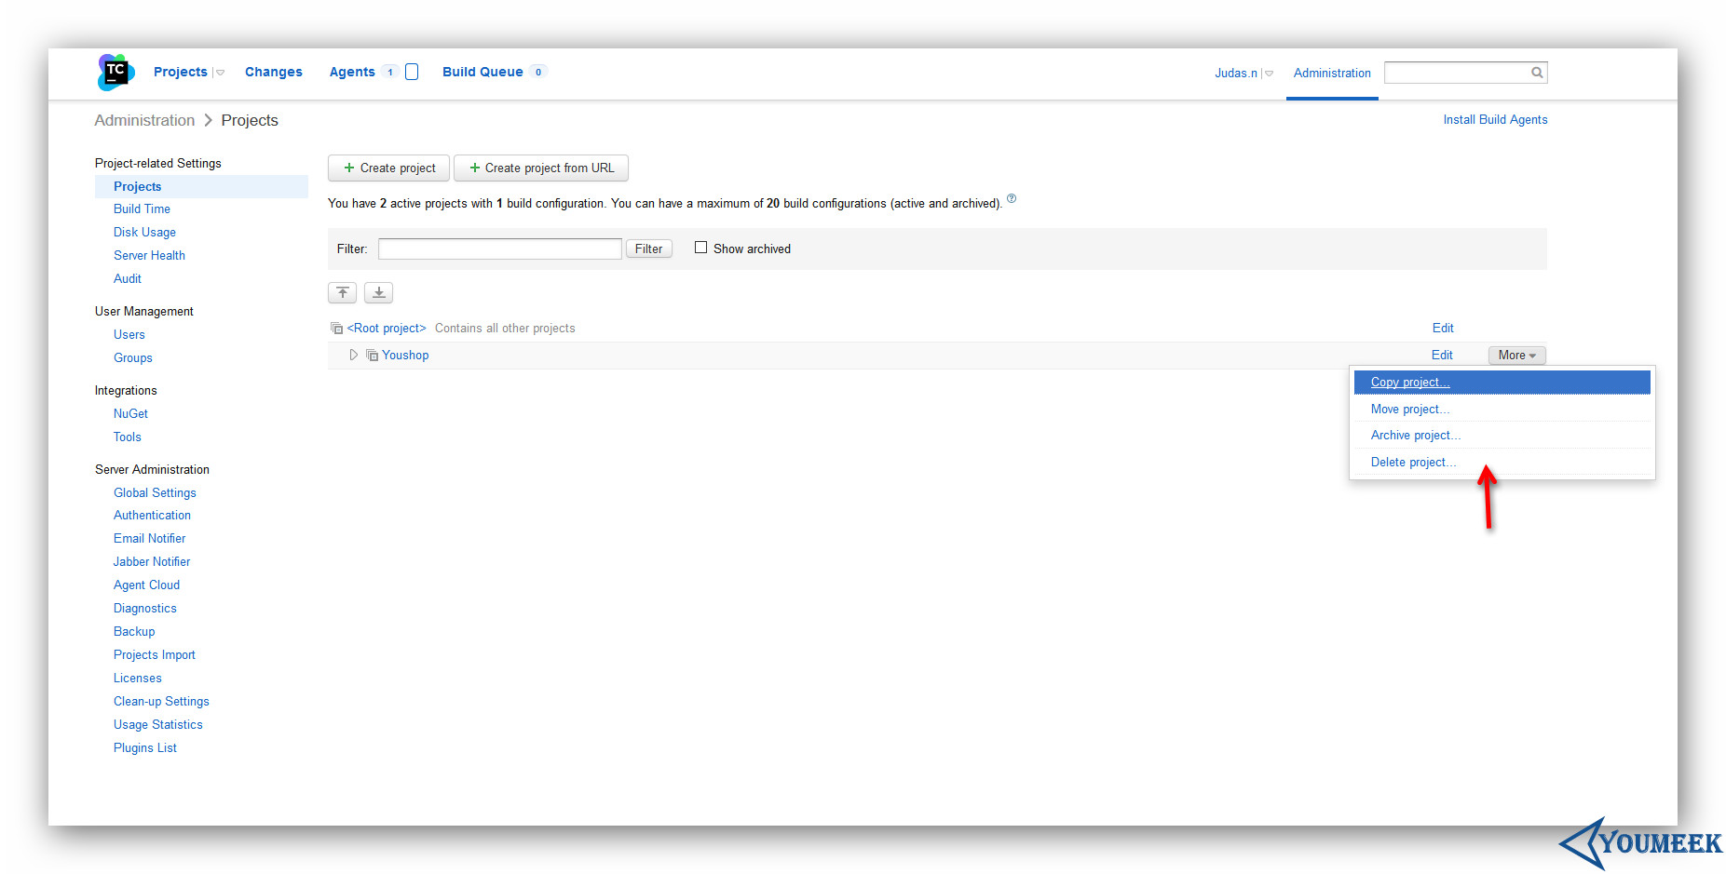Open Backup page
The width and height of the screenshot is (1726, 874).
pyautogui.click(x=134, y=631)
